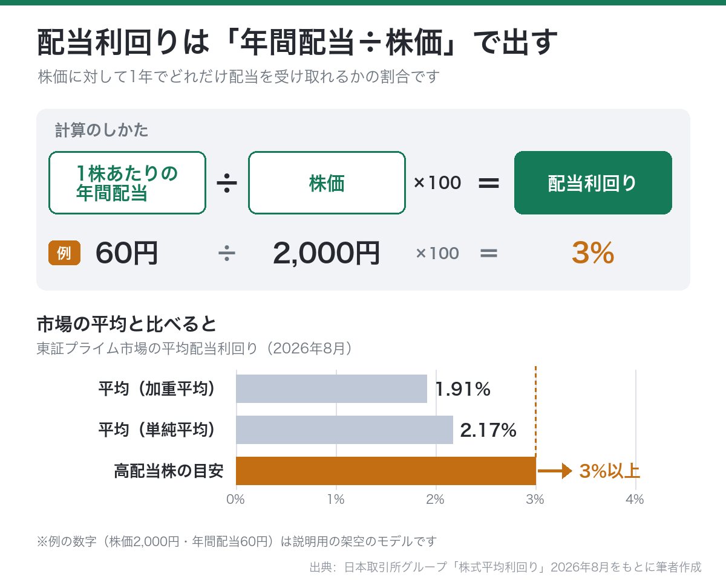Image resolution: width=726 pixels, height=586 pixels.
Task: Click the 2% axis tick label
Action: (436, 500)
